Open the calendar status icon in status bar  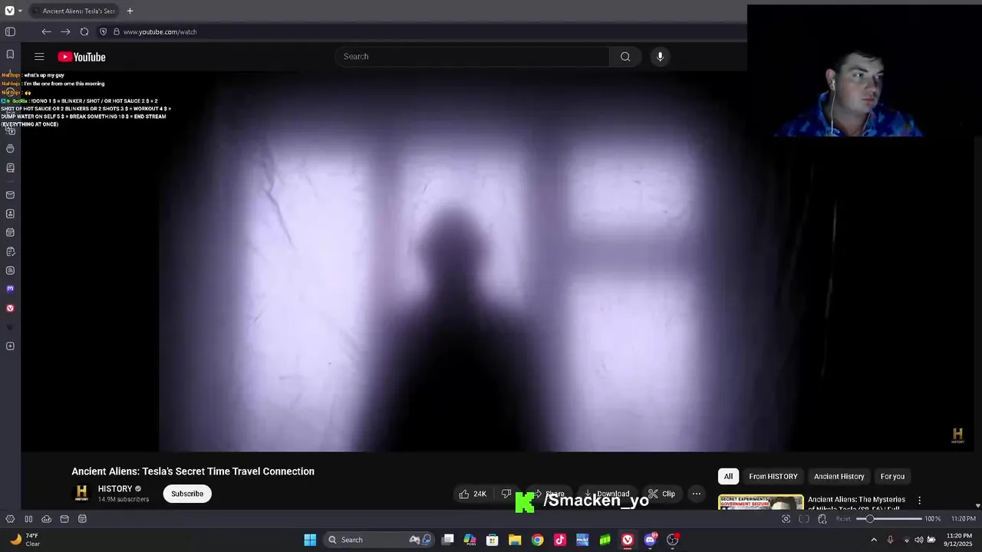point(82,519)
